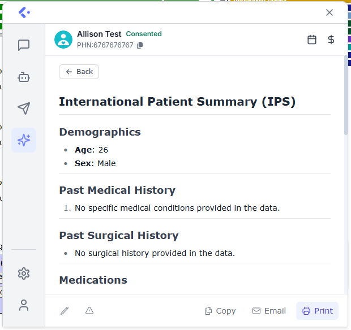The width and height of the screenshot is (351, 330).
Task: Print the International Patient Summary
Action: [317, 311]
